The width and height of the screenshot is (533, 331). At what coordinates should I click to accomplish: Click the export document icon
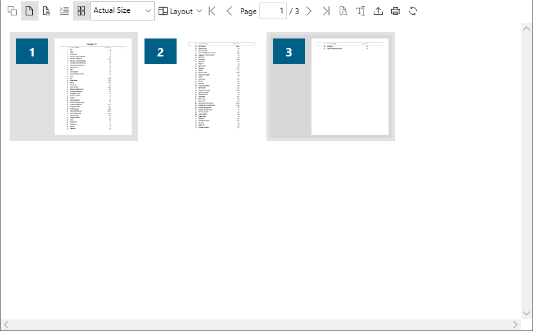coord(378,12)
